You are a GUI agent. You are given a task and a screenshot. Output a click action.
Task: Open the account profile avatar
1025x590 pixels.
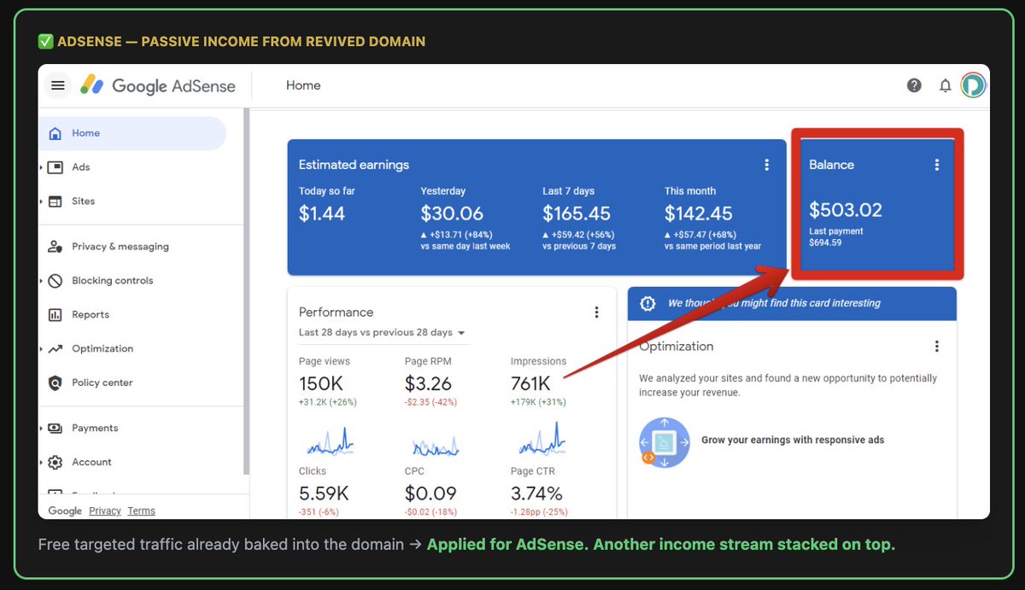[973, 85]
